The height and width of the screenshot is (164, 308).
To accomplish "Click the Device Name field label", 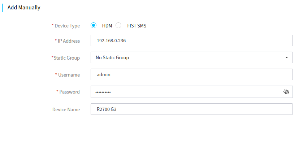I will (66, 109).
